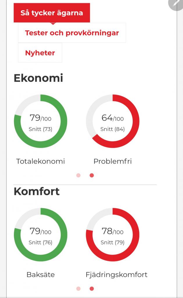Select the Problemfri red score ring
This screenshot has width=183, height=298.
(x=113, y=121)
